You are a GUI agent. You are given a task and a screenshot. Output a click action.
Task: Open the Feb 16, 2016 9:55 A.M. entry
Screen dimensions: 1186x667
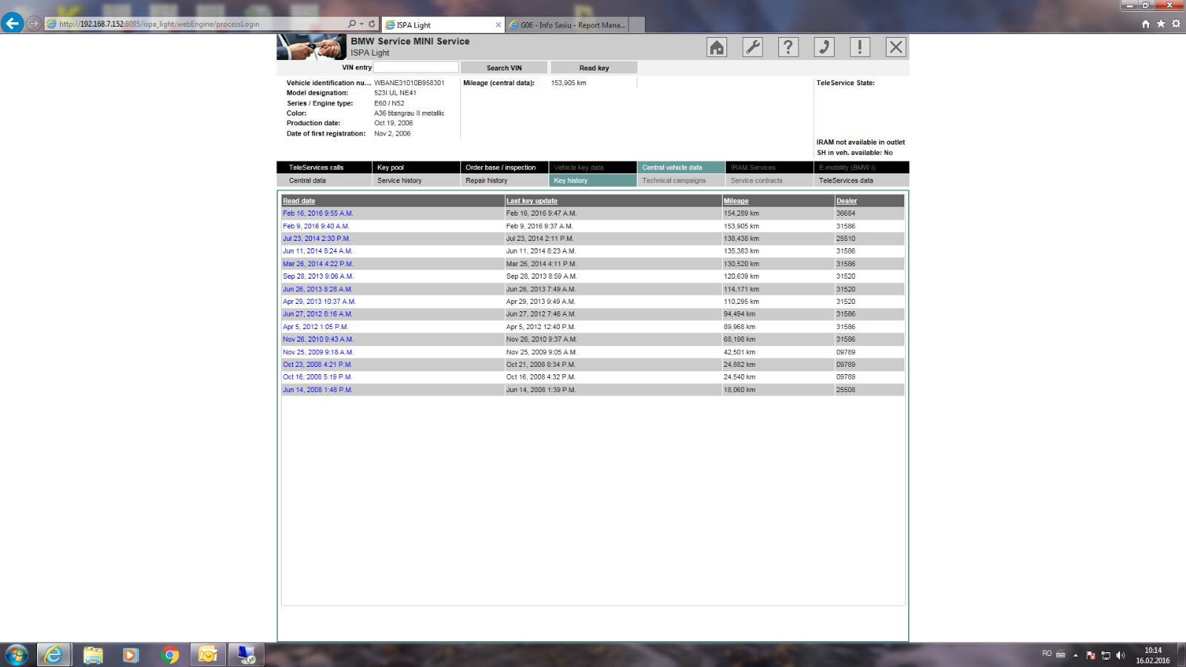point(318,213)
